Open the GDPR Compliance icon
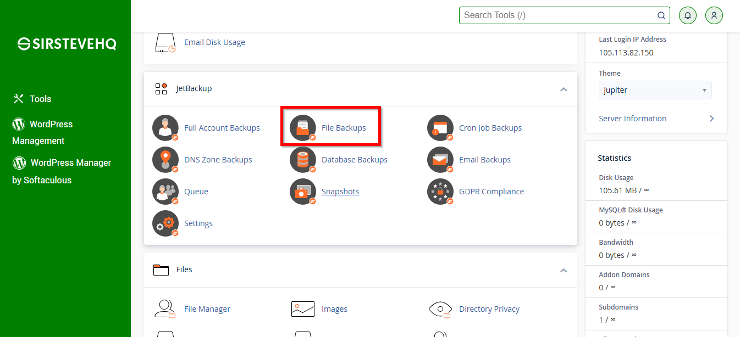 click(x=440, y=192)
